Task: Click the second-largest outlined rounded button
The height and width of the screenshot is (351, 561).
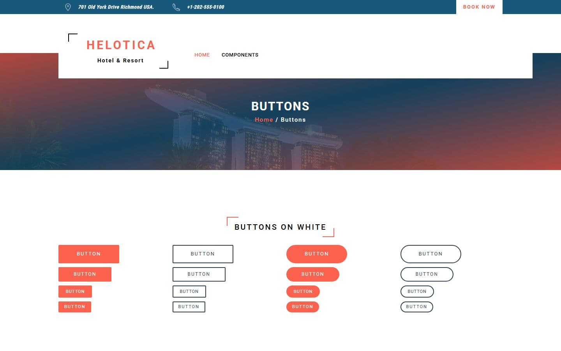Action: 427,274
